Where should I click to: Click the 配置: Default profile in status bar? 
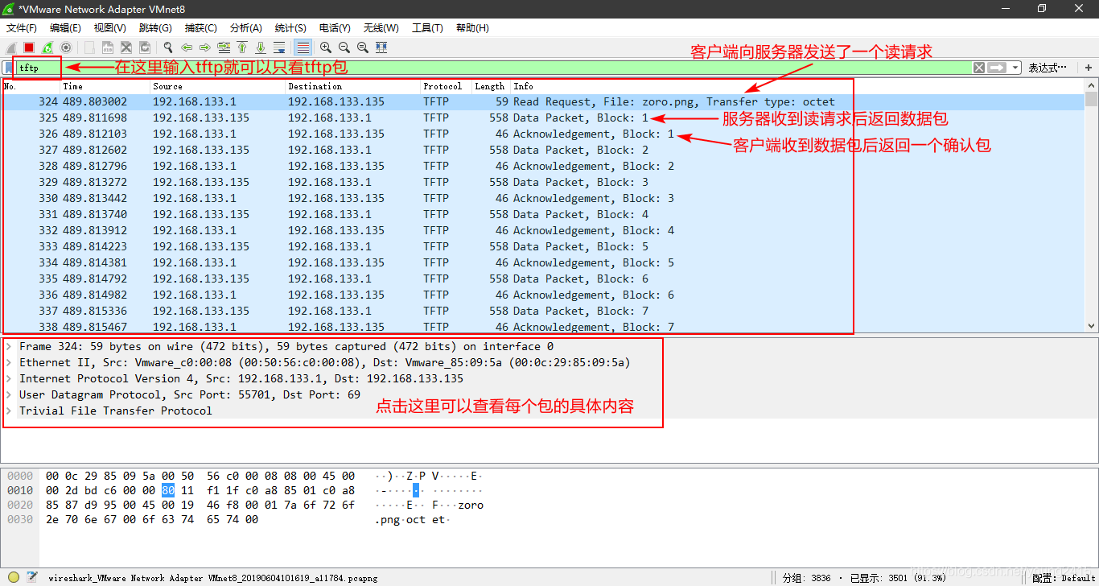[x=1065, y=578]
